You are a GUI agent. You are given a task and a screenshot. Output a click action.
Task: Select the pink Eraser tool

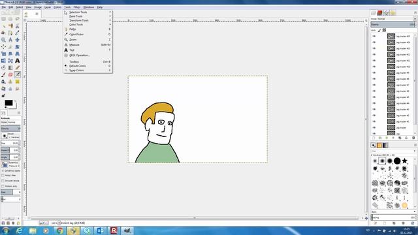[10, 74]
